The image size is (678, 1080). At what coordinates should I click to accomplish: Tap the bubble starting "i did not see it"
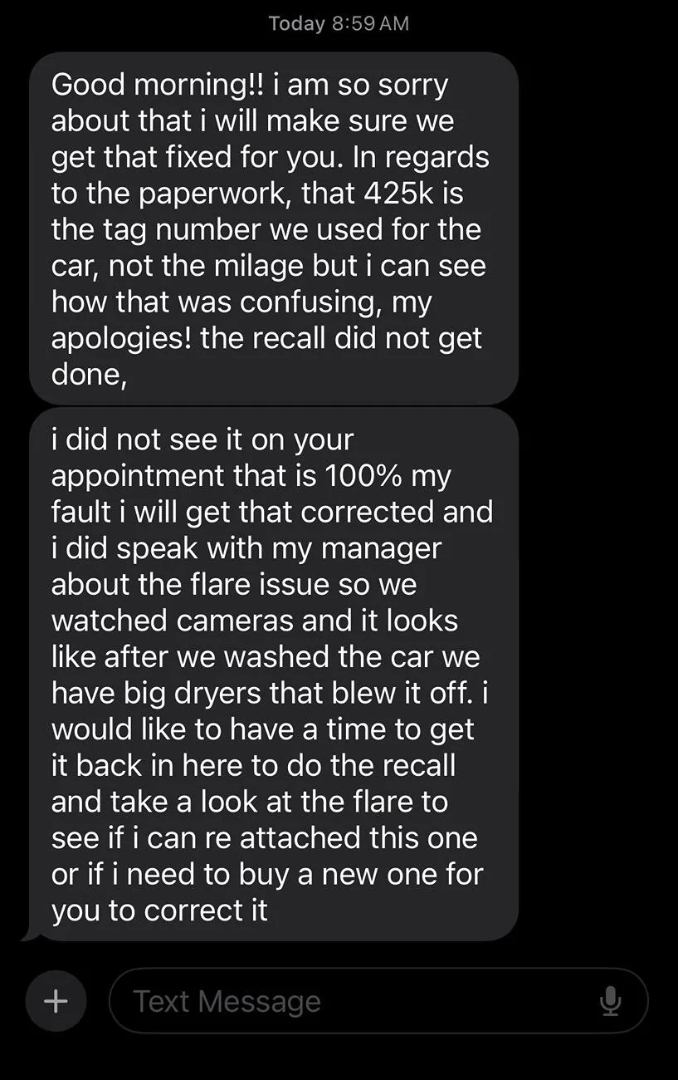(274, 674)
